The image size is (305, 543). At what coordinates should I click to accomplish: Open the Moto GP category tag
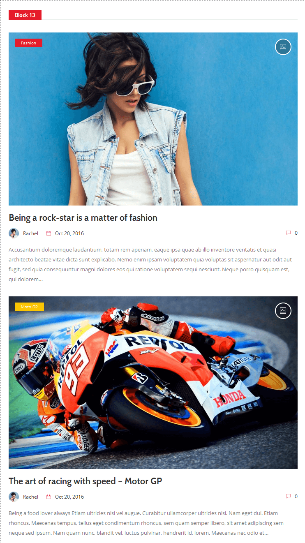click(29, 307)
